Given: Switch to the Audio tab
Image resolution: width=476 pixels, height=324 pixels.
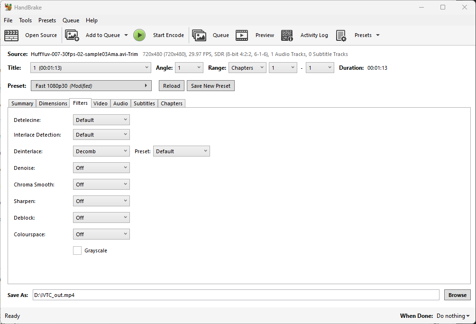Looking at the screenshot, I should 120,103.
